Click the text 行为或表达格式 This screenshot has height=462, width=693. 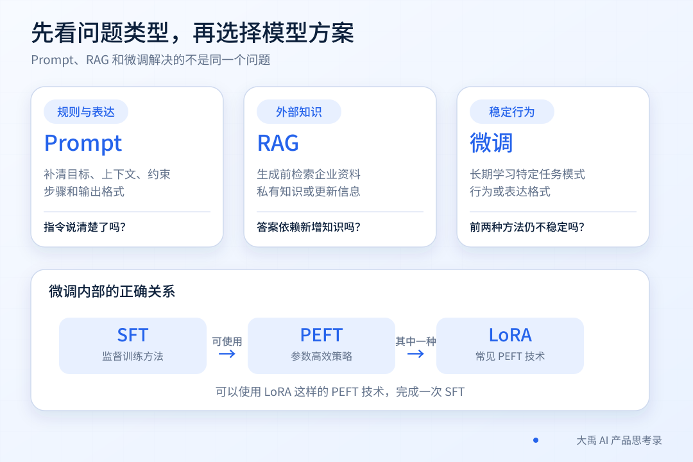(x=510, y=191)
